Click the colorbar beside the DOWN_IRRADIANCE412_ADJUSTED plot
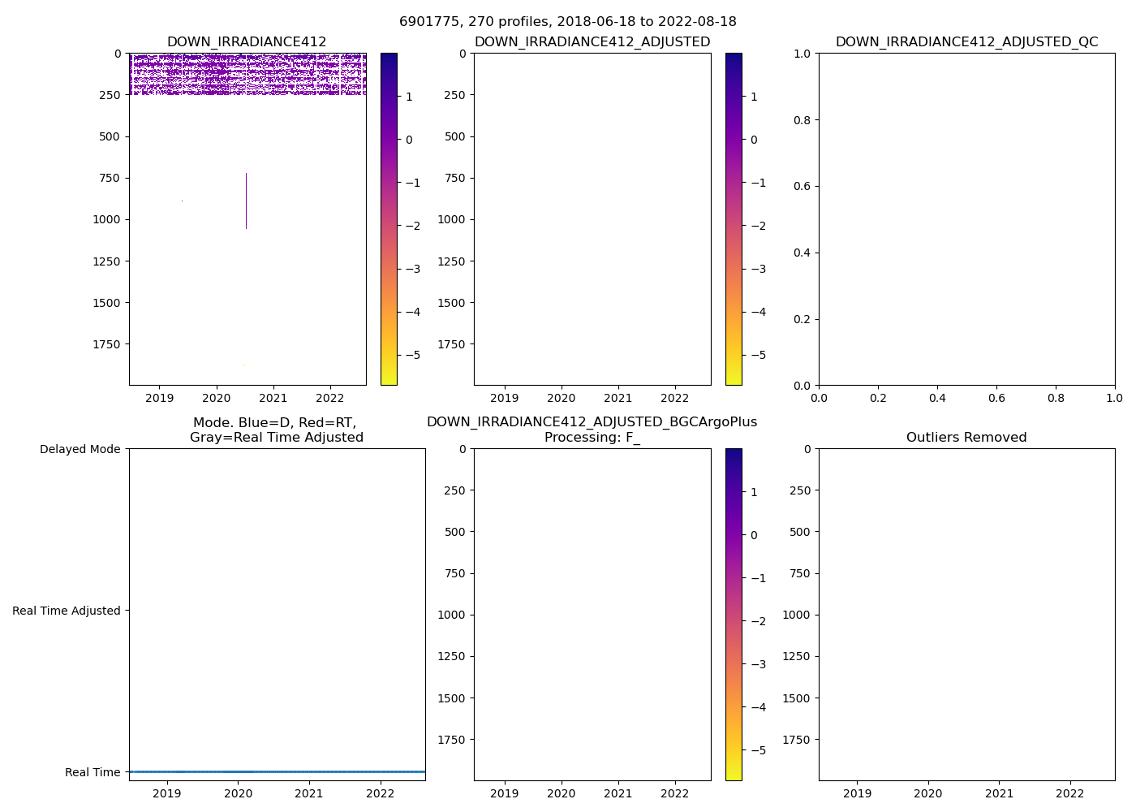The image size is (1136, 812). pos(734,219)
